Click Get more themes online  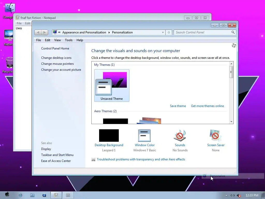tap(207, 106)
